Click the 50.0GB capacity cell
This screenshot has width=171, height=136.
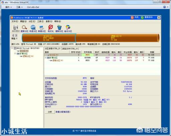[x=151, y=55]
